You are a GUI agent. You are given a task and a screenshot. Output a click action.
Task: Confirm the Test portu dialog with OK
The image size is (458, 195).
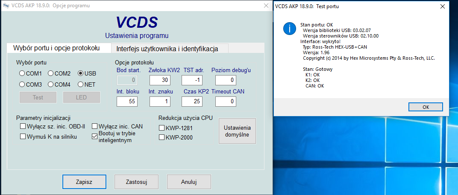(x=426, y=107)
